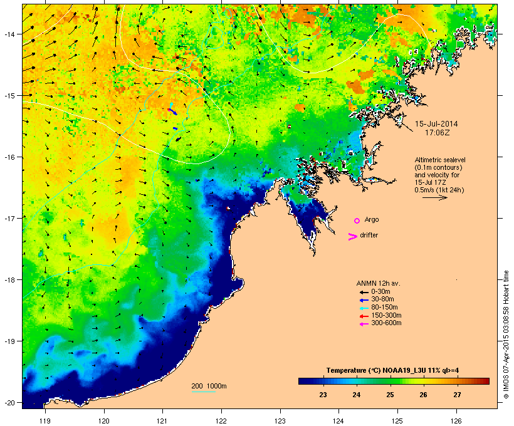
Task: Click the 'ANMN 12h av.' legend heading
Action: (378, 283)
